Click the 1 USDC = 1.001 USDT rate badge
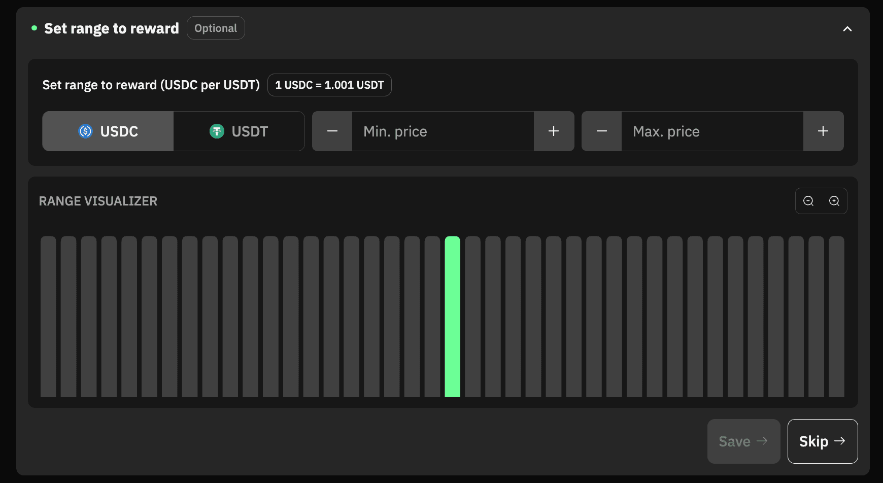The height and width of the screenshot is (483, 883). pos(329,85)
